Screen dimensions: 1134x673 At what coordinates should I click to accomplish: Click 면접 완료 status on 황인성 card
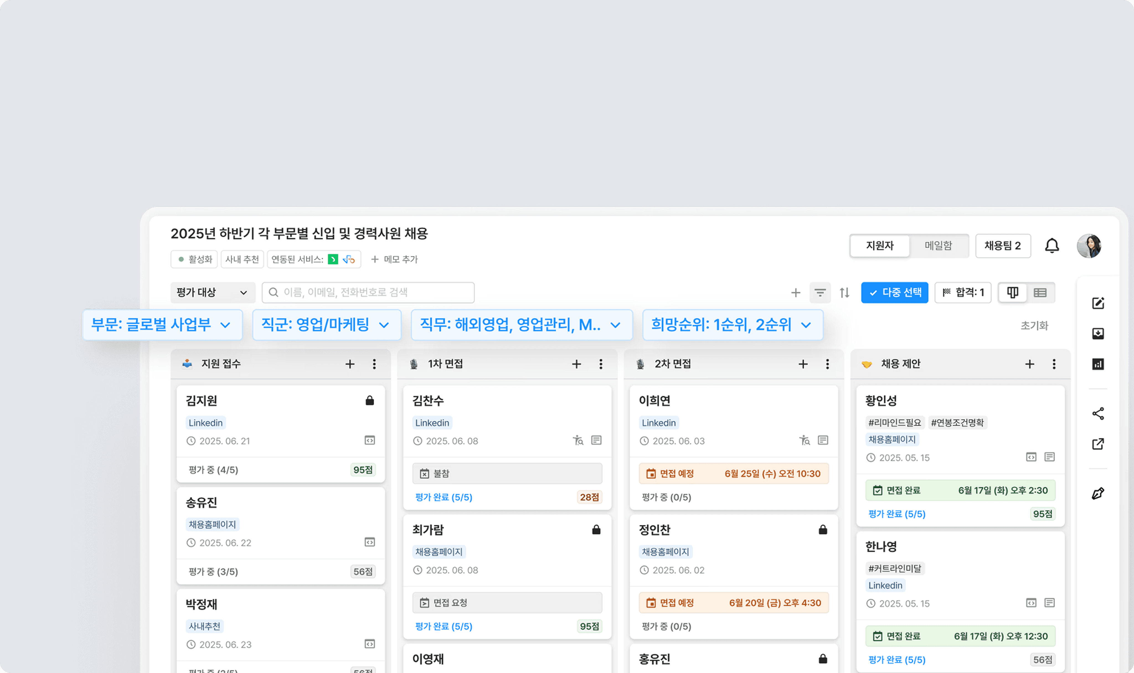coord(960,490)
